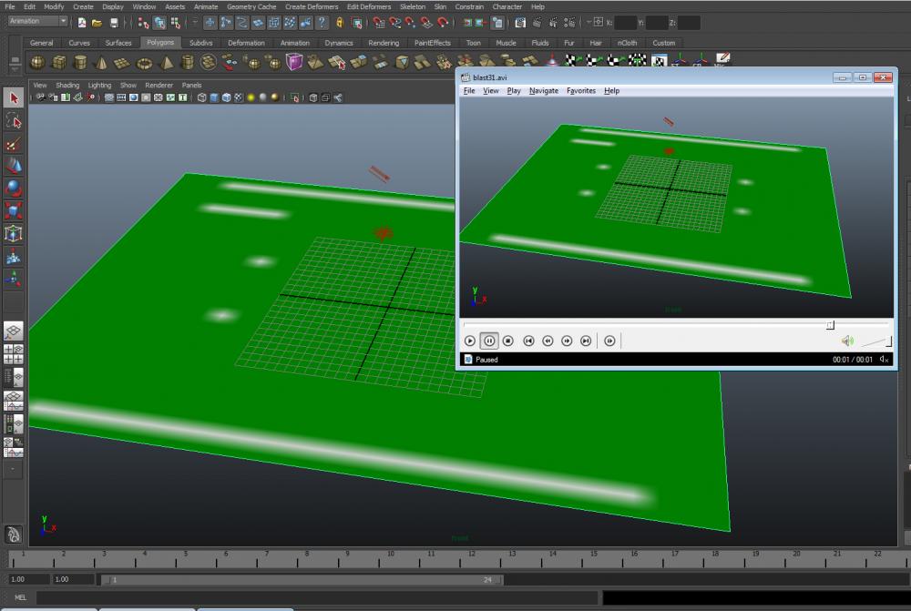Create a polygon cube from the shelf
911x611 pixels.
tap(58, 62)
